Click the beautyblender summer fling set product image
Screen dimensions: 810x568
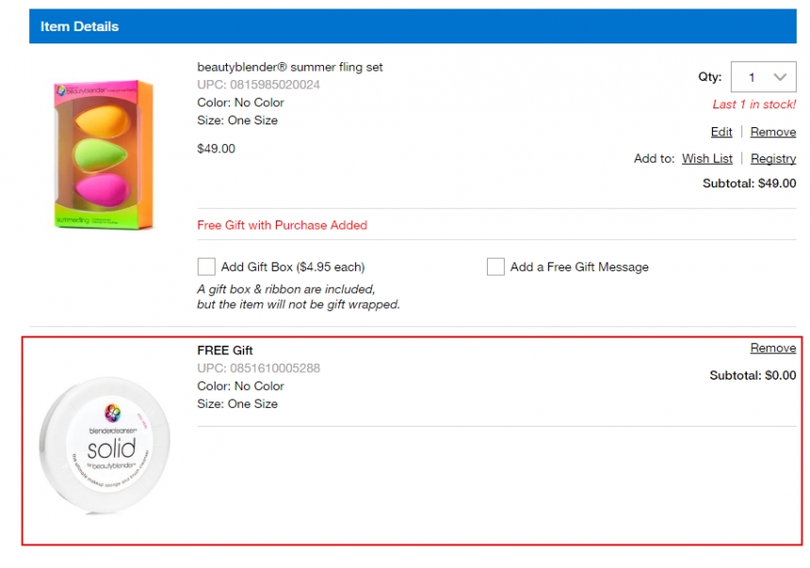tap(104, 154)
